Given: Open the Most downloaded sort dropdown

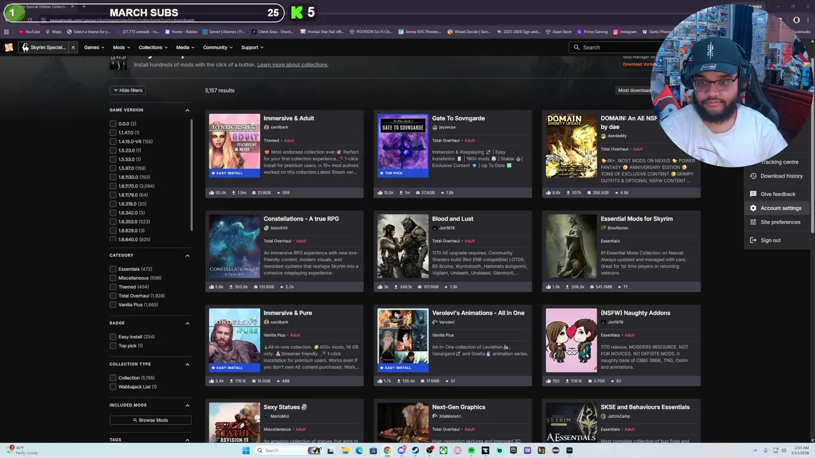Looking at the screenshot, I should [635, 90].
